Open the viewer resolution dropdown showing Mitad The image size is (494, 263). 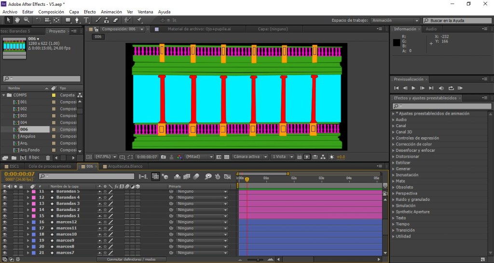point(199,157)
